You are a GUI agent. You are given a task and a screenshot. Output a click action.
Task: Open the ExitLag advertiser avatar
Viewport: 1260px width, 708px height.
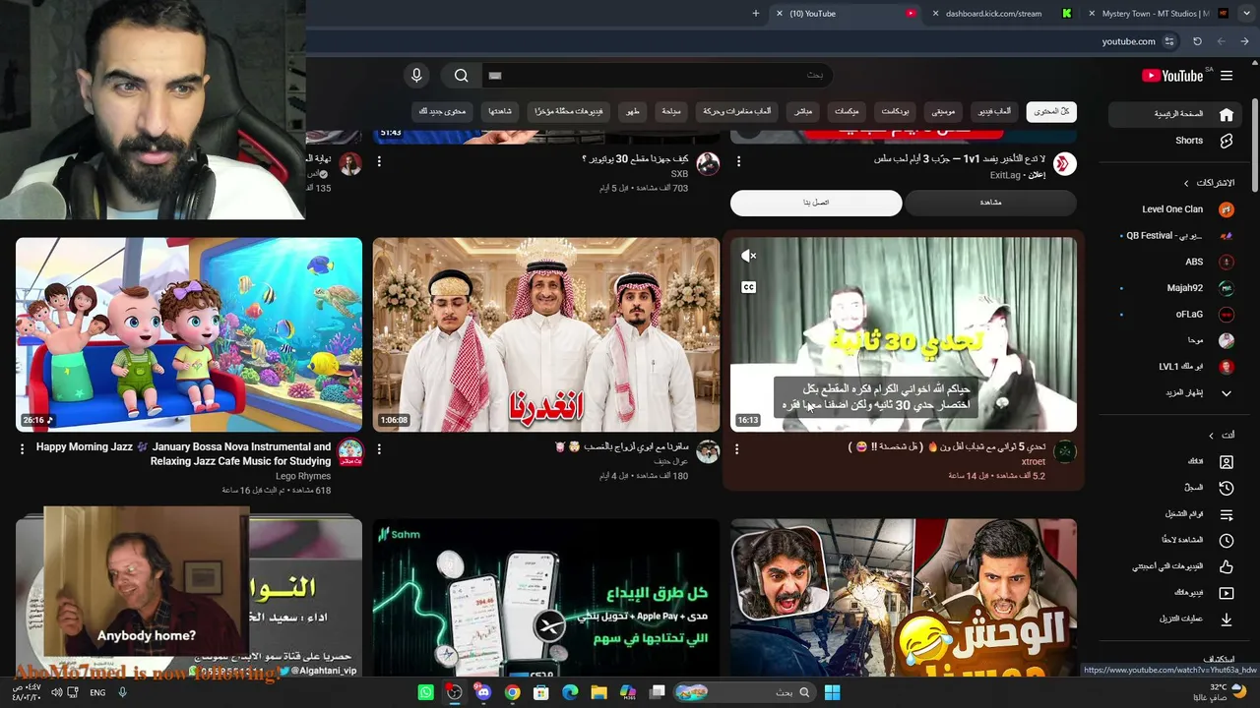[1065, 164]
